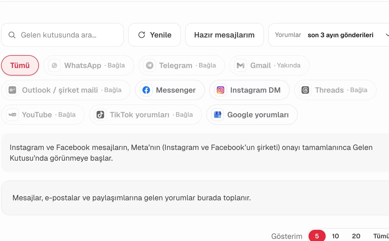The height and width of the screenshot is (241, 389).
Task: Select the Tümü channel filter
Action: tap(20, 65)
